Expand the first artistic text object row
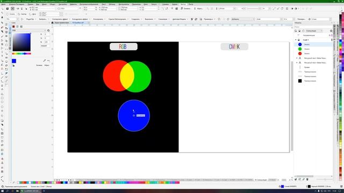The height and width of the screenshot is (193, 344). pos(297,58)
